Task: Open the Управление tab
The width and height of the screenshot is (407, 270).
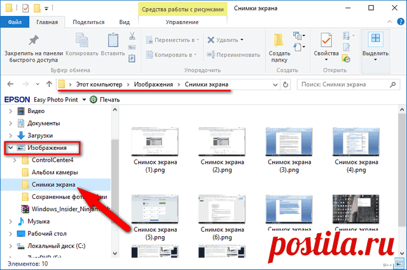Action: point(183,22)
